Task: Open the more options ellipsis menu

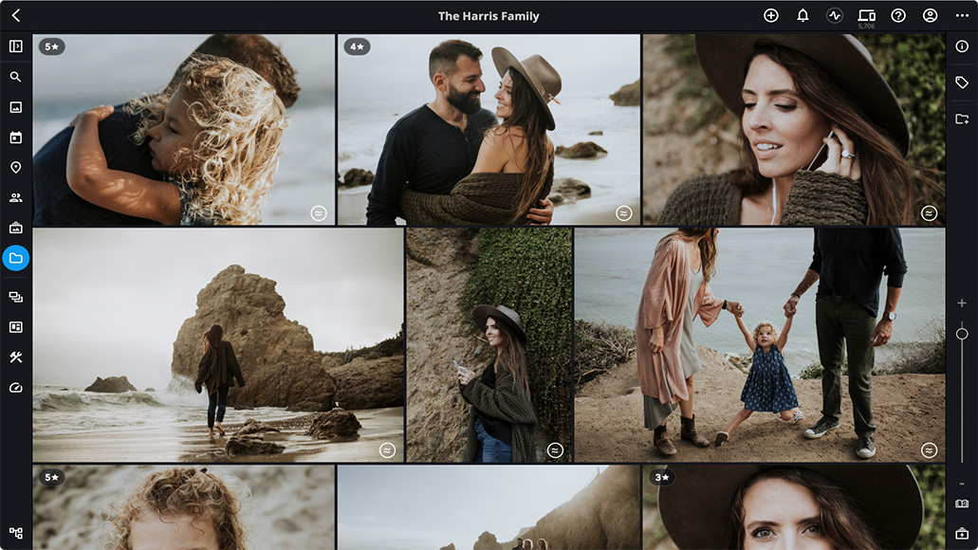Action: coord(962,15)
